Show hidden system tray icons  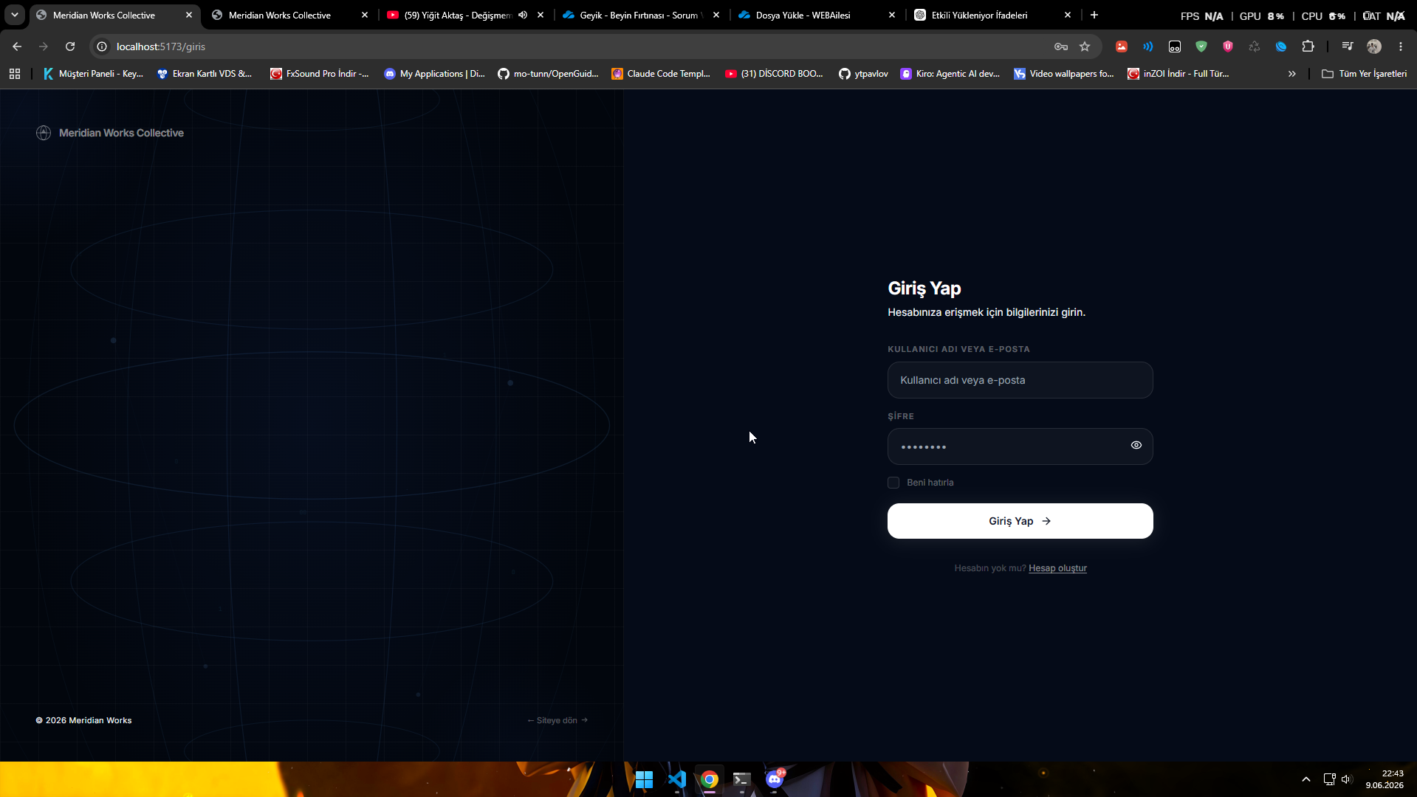[x=1306, y=779]
